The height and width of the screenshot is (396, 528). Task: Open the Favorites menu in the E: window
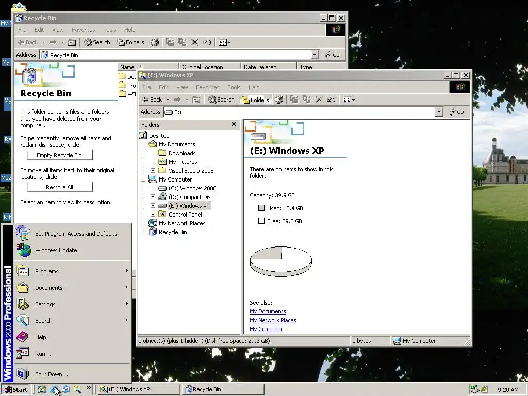click(x=207, y=87)
